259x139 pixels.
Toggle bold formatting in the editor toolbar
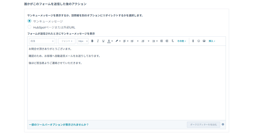(92, 41)
